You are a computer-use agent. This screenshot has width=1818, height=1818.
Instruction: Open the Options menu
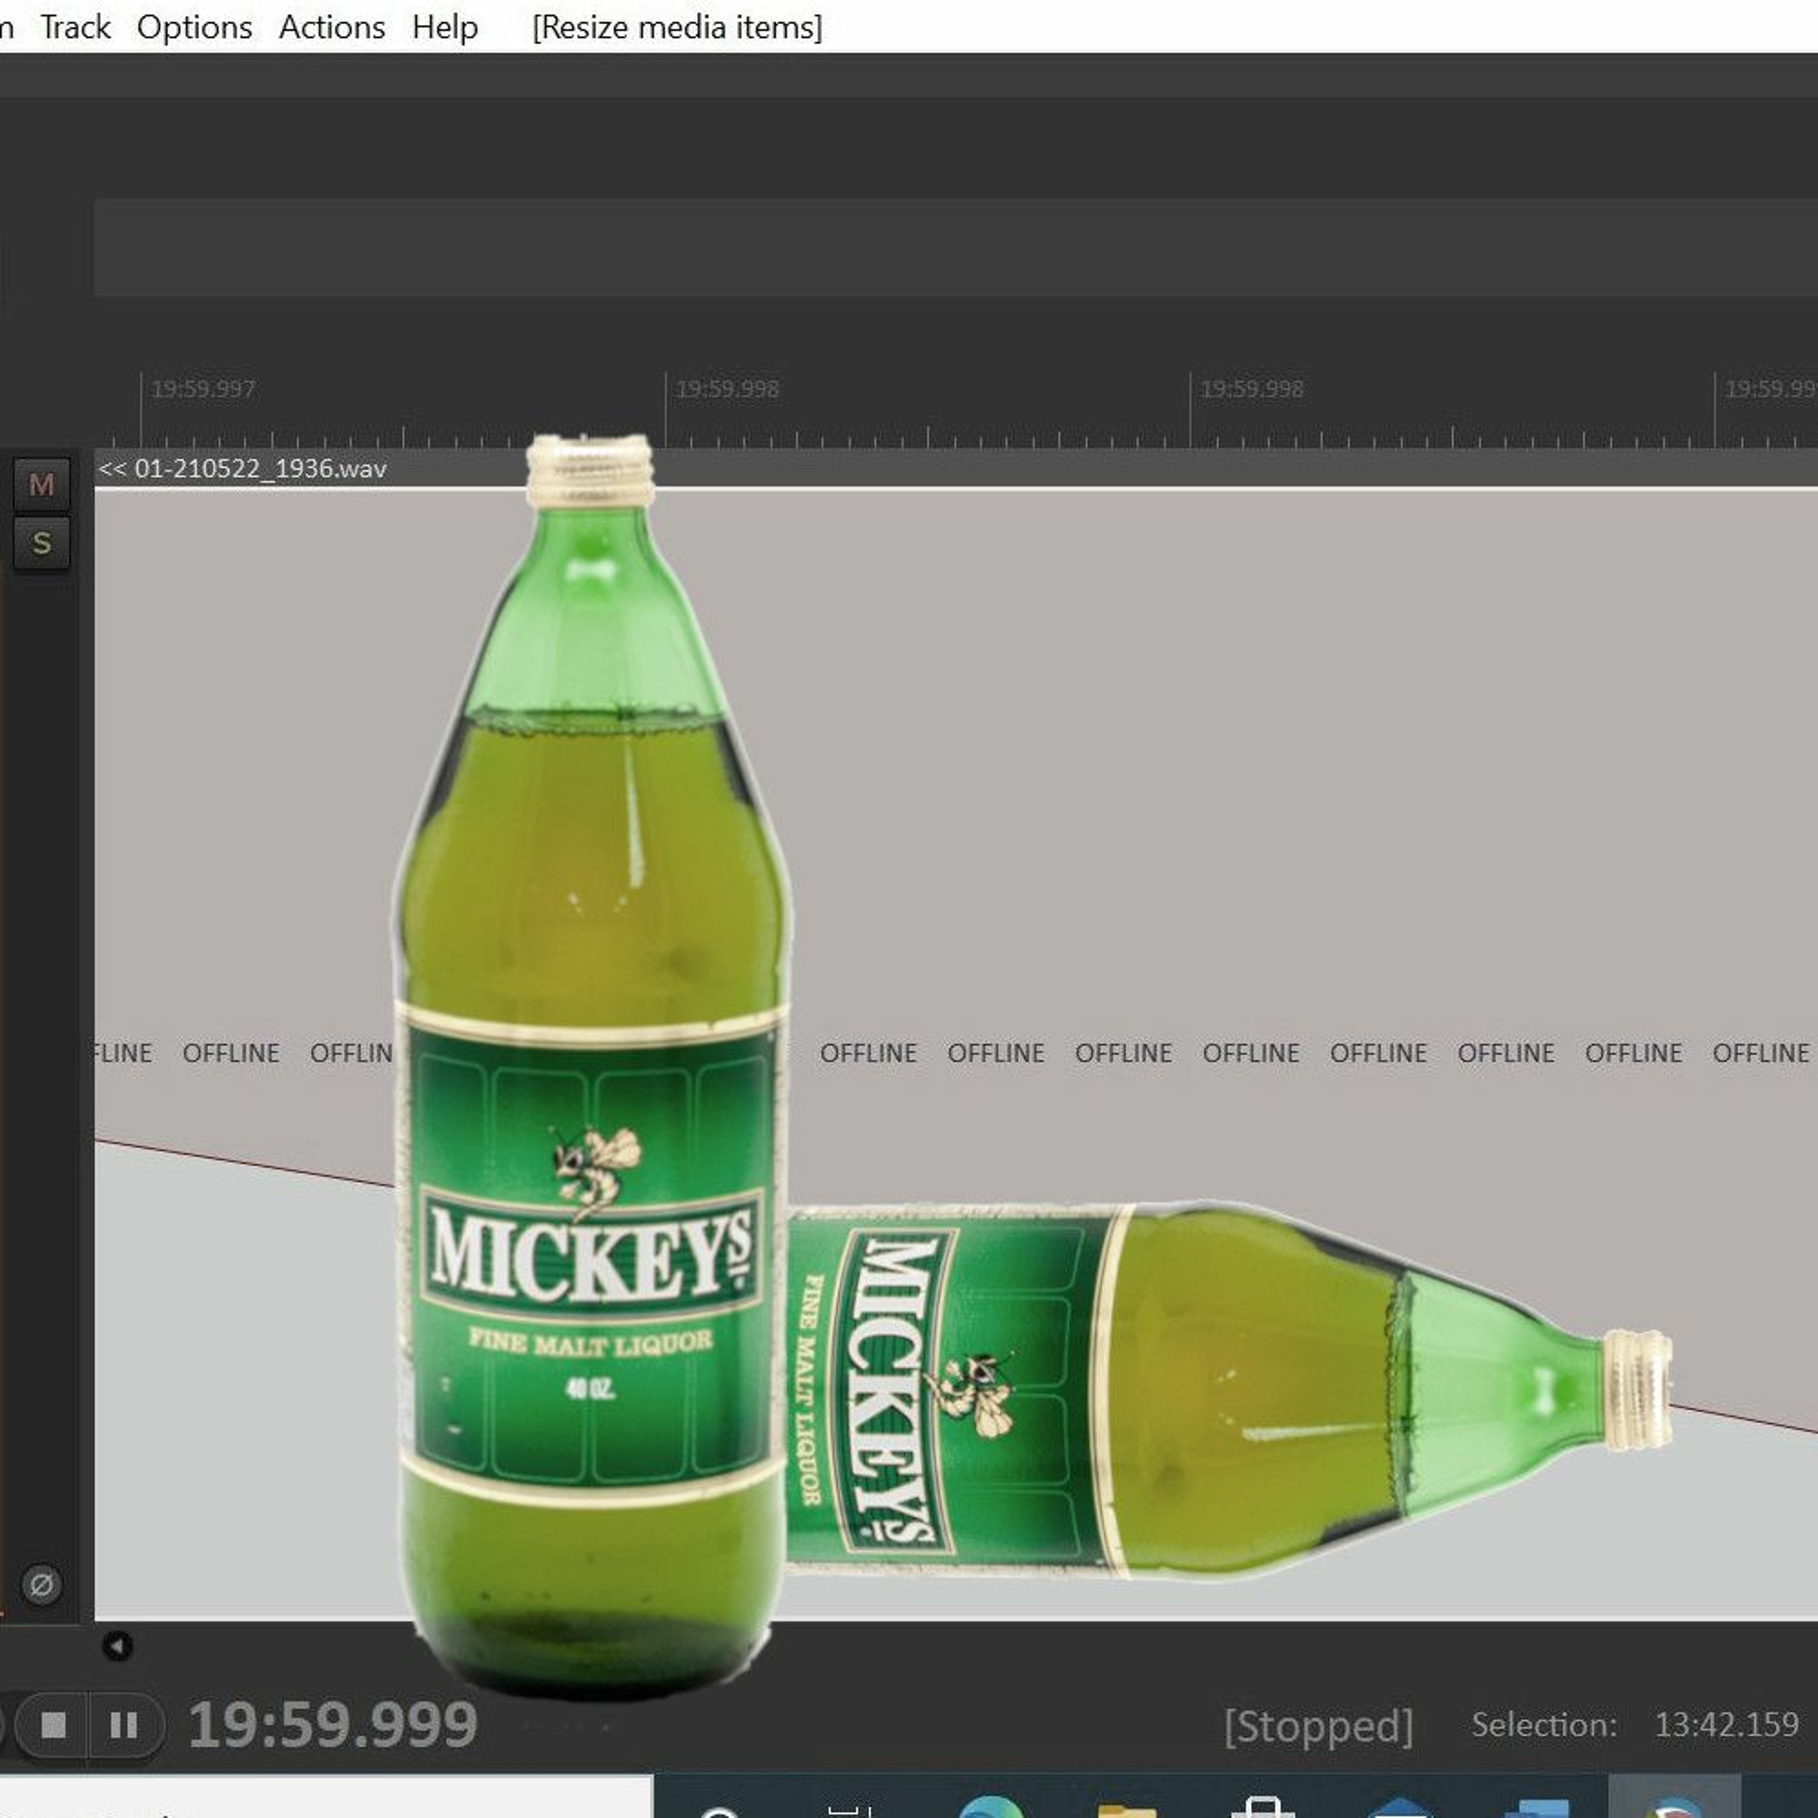(195, 27)
